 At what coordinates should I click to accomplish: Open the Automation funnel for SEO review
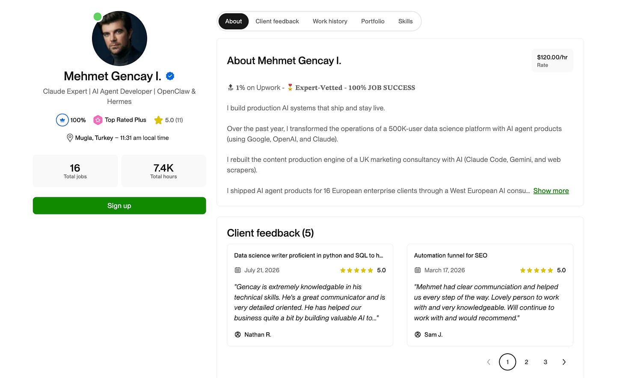[x=451, y=255]
